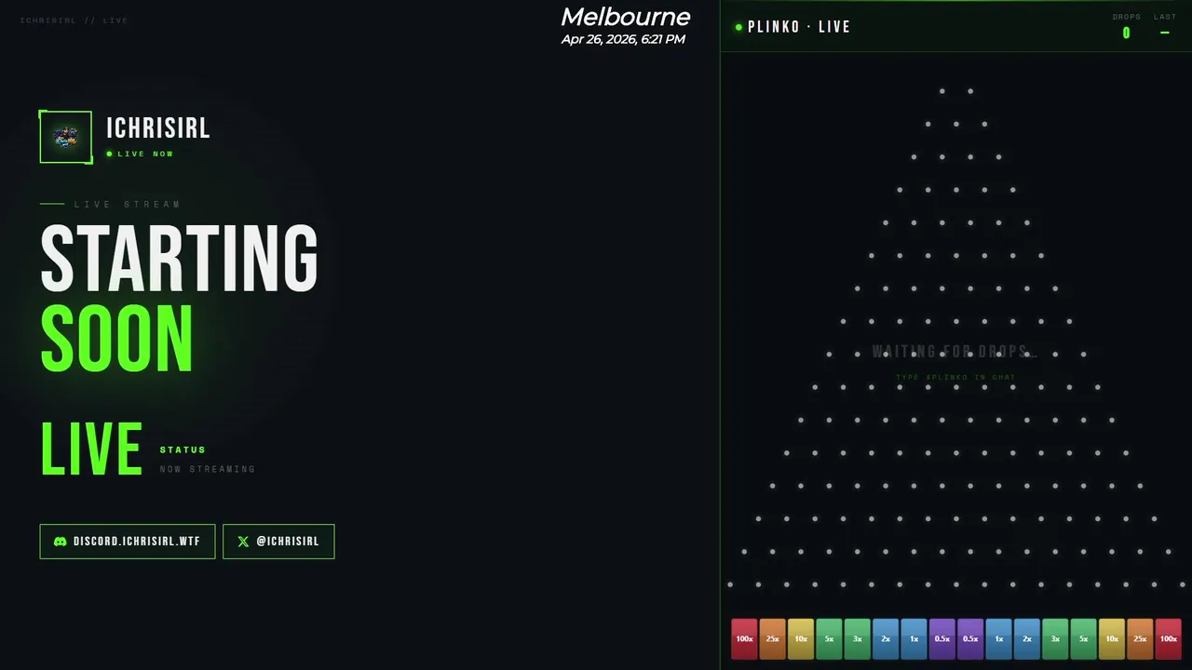Click the left blue 2x bucket
This screenshot has width=1192, height=670.
[886, 639]
